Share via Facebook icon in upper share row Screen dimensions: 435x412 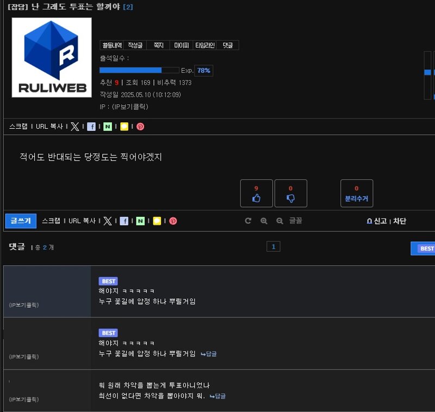91,127
